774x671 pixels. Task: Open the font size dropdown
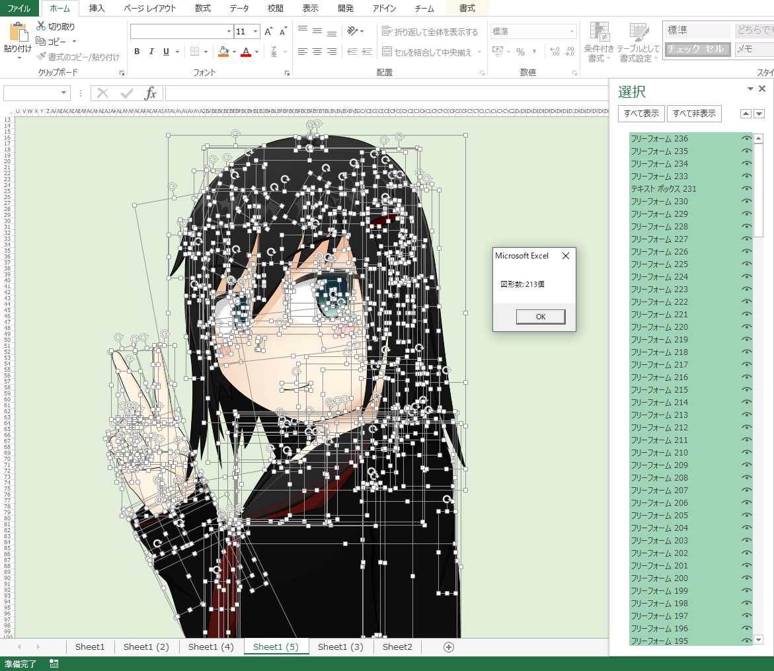coord(254,32)
